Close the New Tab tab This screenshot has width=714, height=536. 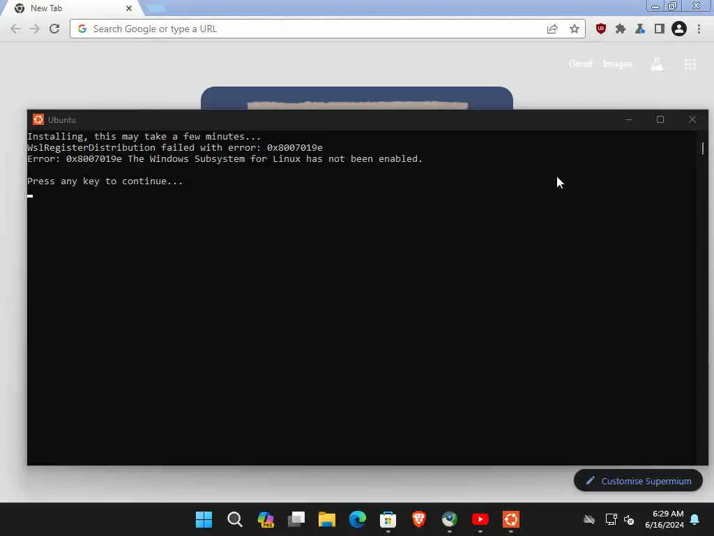click(x=129, y=8)
